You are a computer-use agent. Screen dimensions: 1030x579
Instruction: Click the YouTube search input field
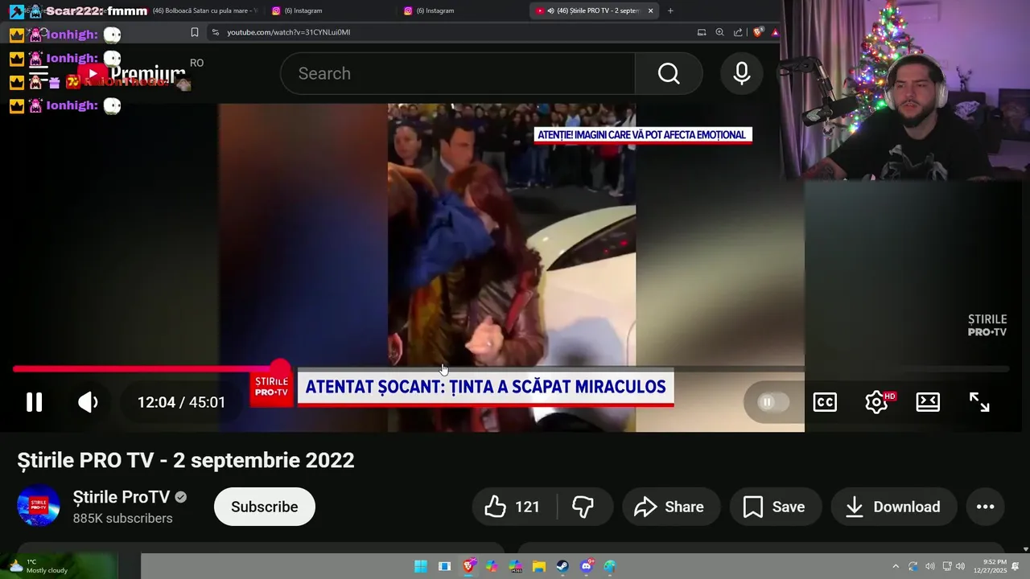point(458,73)
